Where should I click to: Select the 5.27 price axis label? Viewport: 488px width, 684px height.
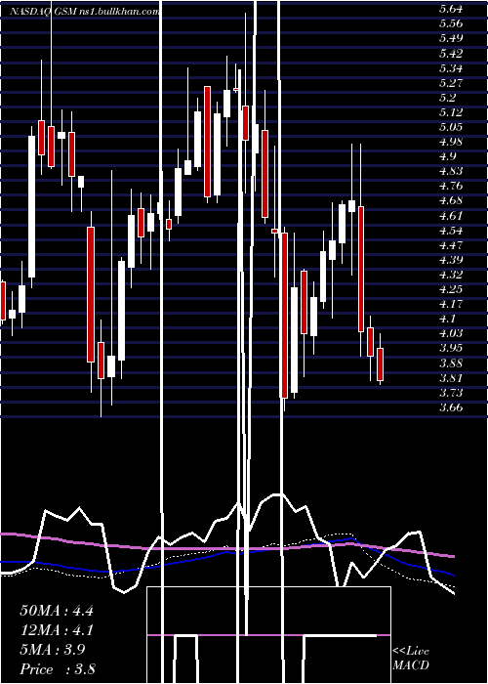[x=451, y=82]
